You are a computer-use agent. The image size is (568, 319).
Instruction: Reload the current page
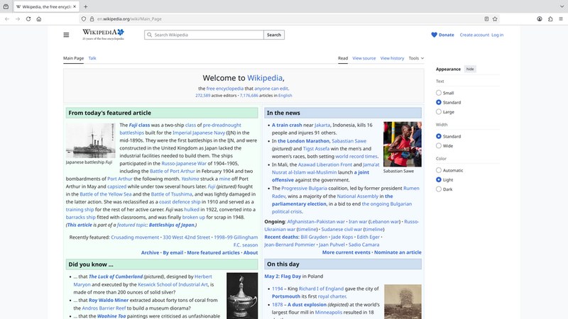coord(28,19)
